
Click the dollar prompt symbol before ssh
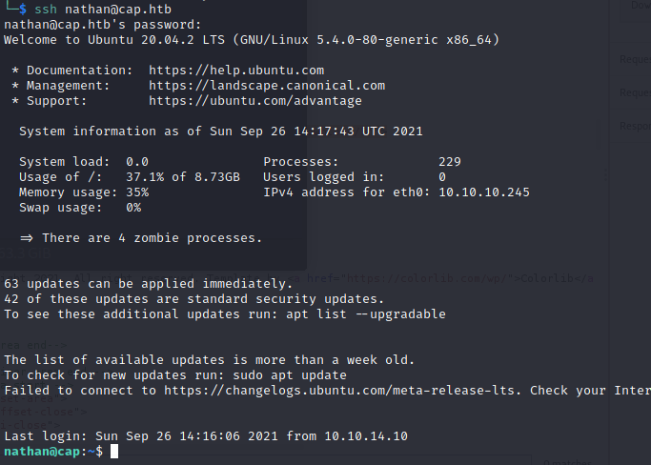pos(23,10)
